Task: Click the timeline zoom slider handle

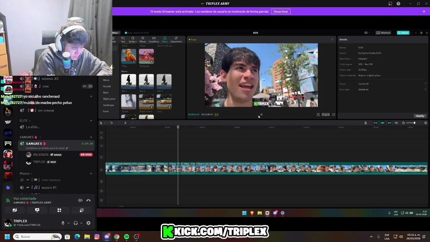Action: pos(414,123)
